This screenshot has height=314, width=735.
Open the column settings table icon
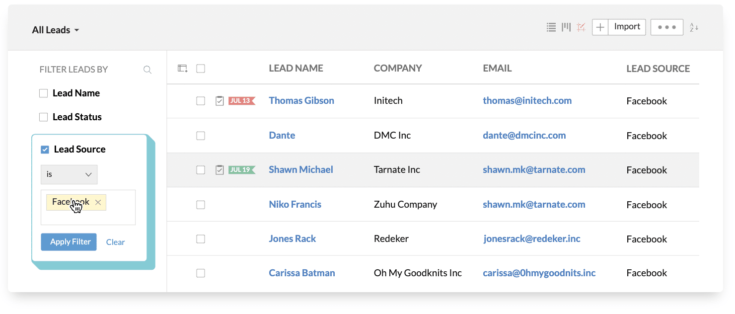point(183,69)
